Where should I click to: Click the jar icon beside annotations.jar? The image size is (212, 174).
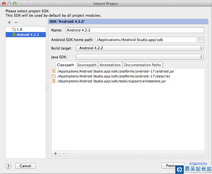tap(54, 81)
